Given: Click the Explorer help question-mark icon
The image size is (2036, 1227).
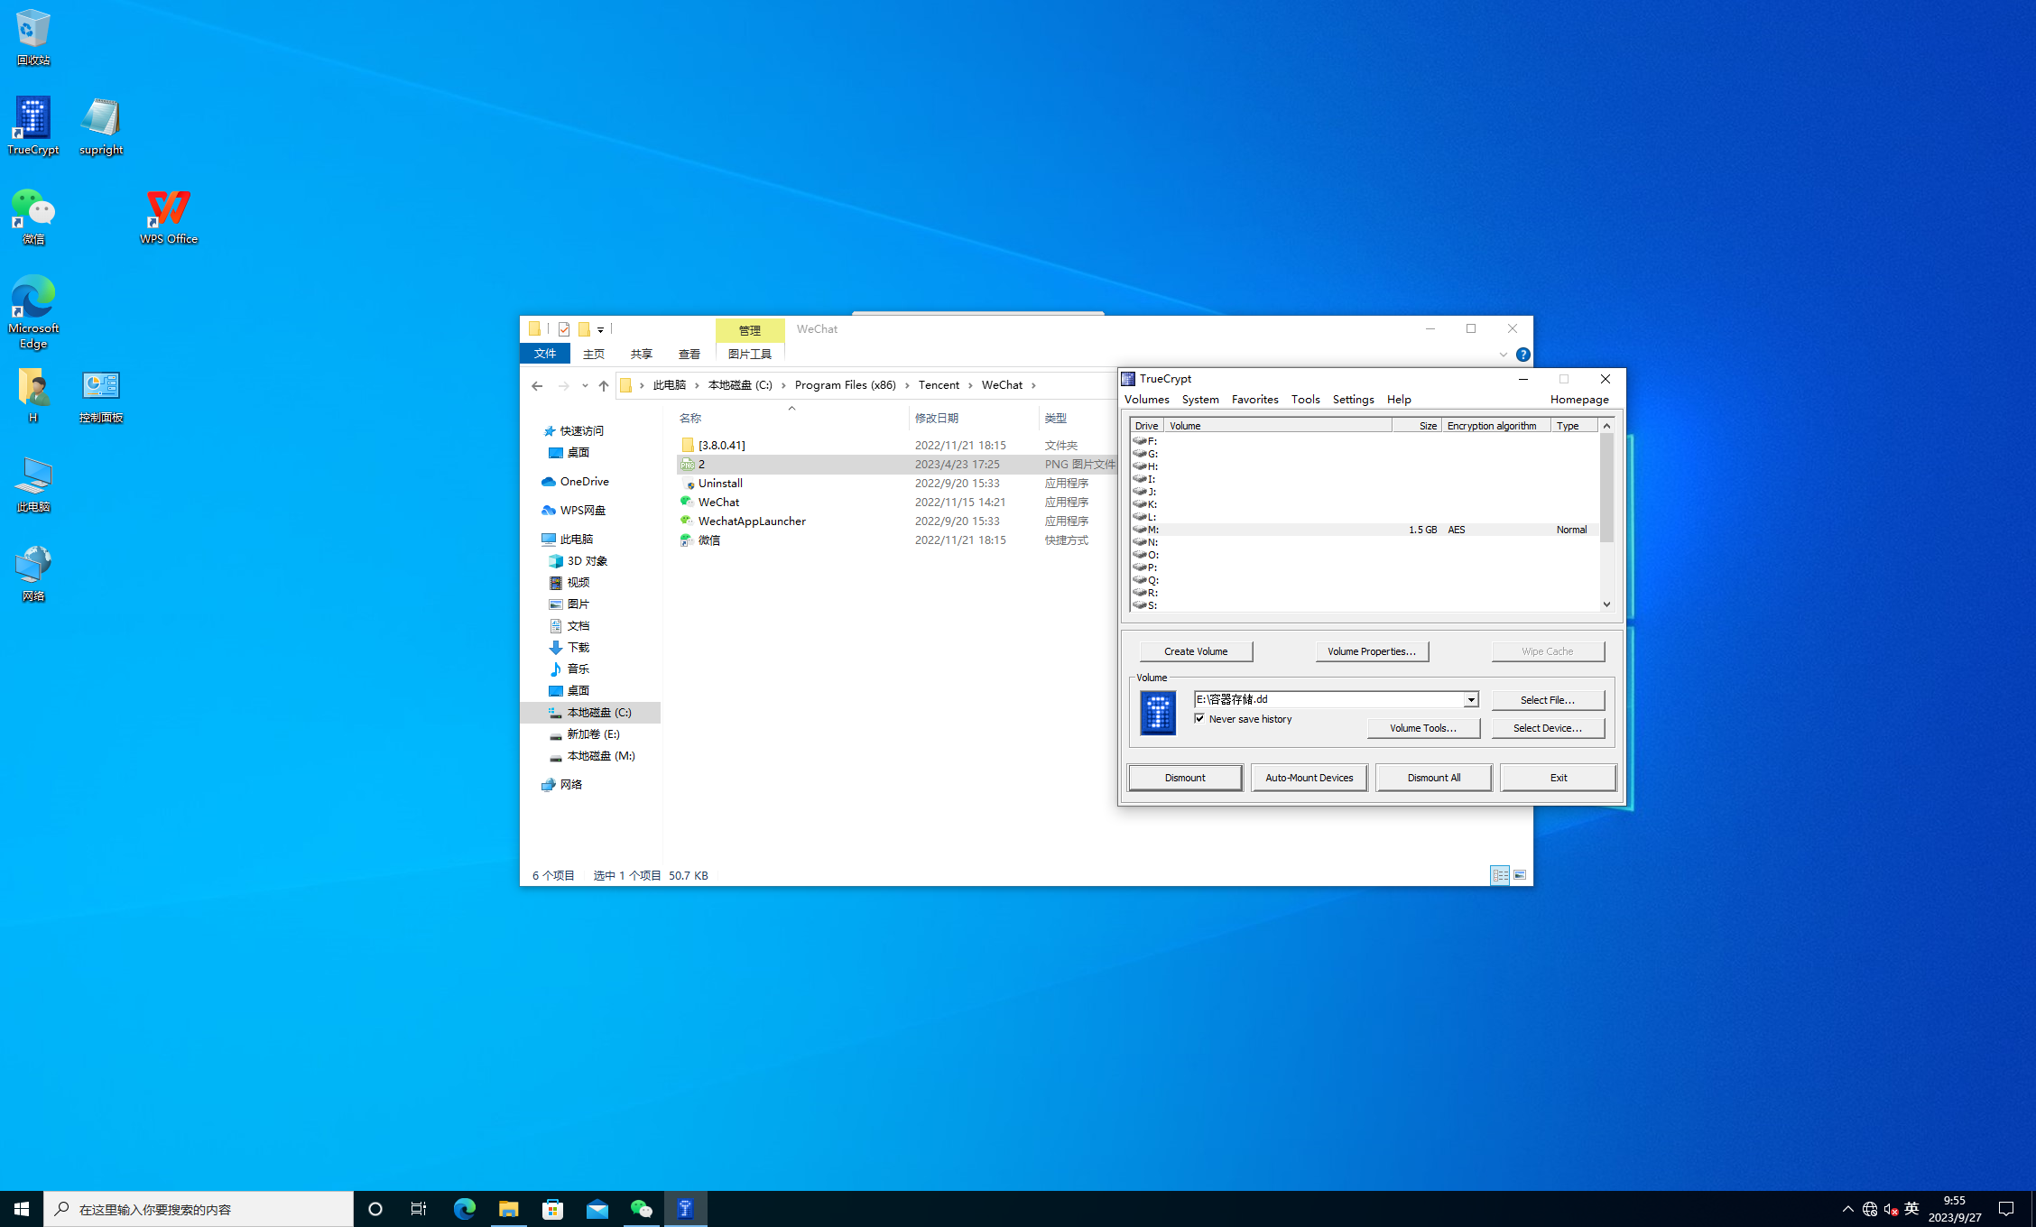Looking at the screenshot, I should 1523,355.
